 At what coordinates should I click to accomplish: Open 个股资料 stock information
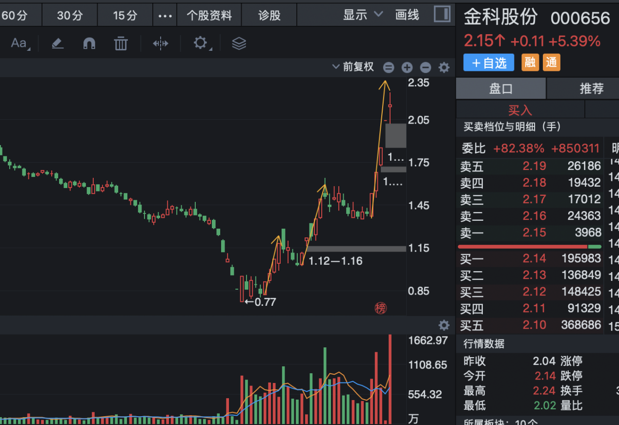(x=209, y=16)
